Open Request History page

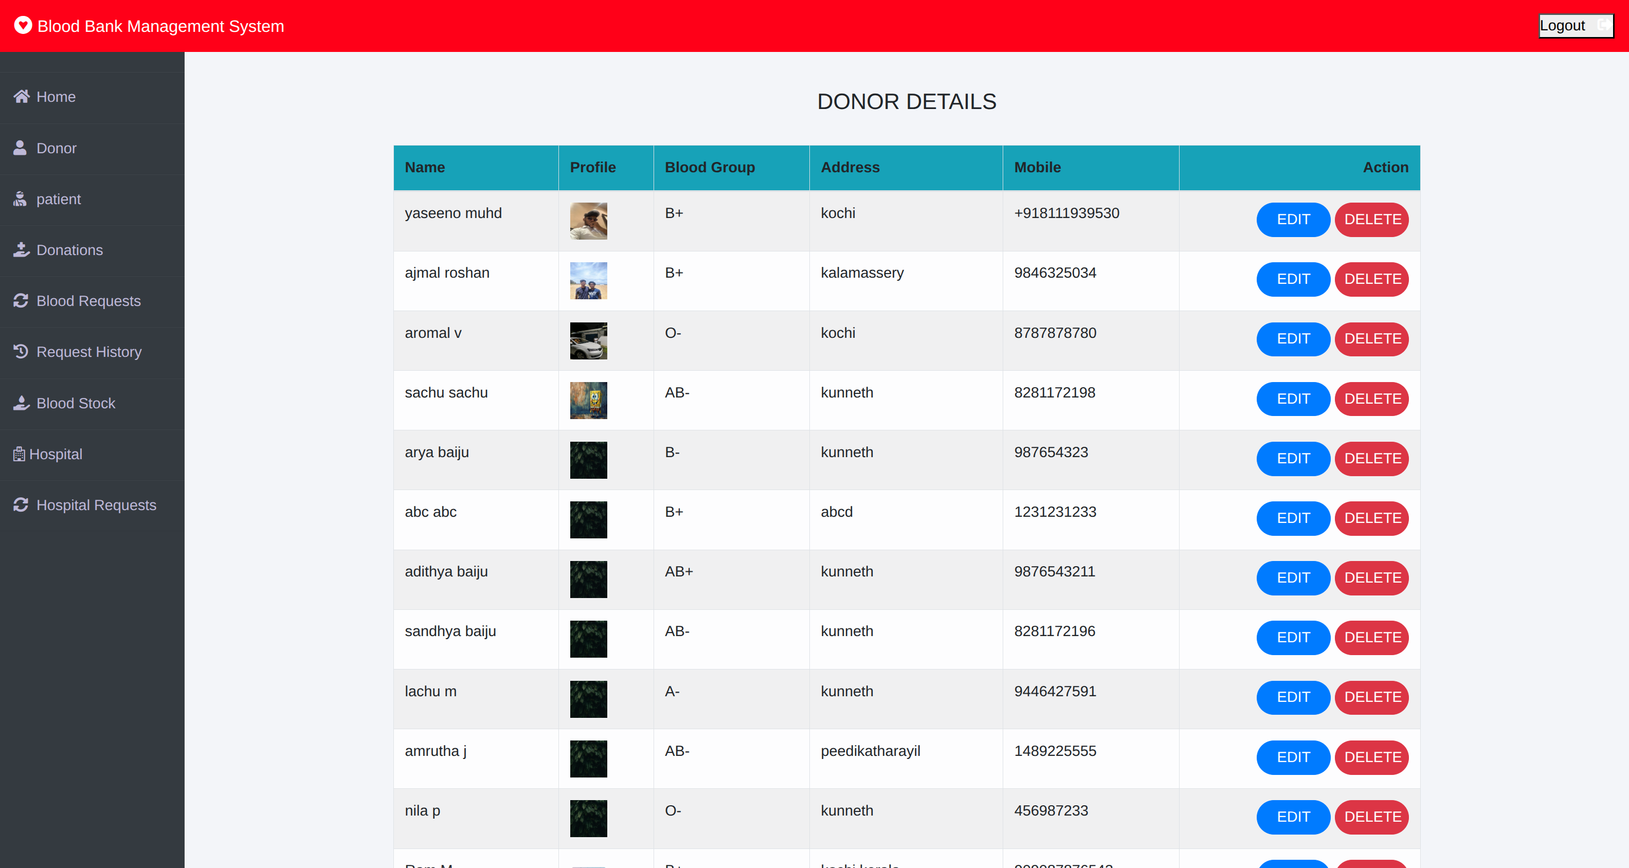click(x=93, y=352)
